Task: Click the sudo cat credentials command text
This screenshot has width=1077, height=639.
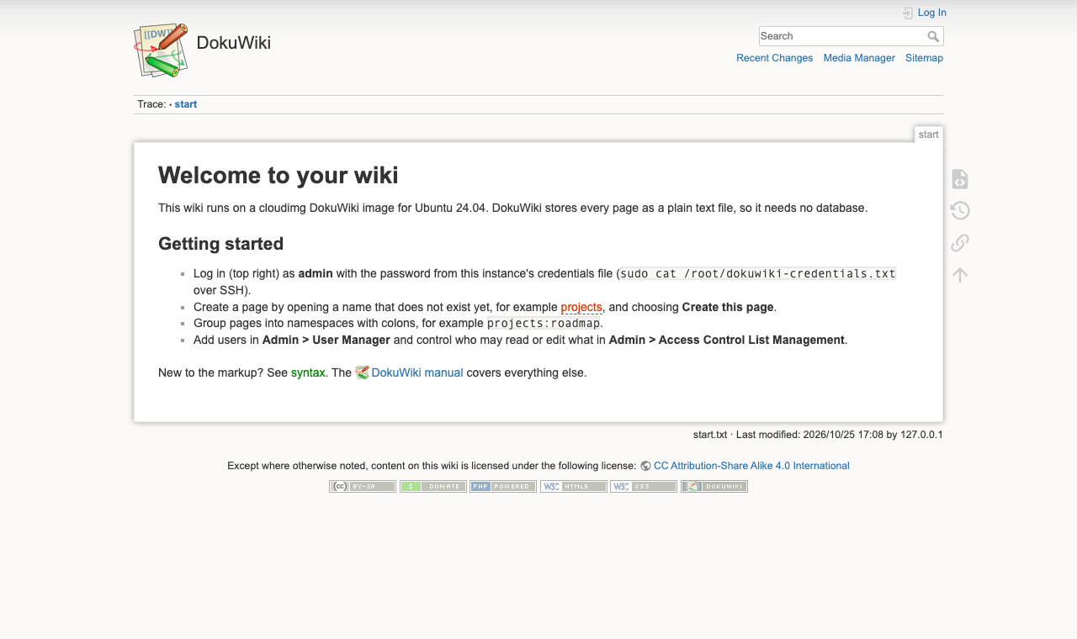Action: [x=758, y=273]
